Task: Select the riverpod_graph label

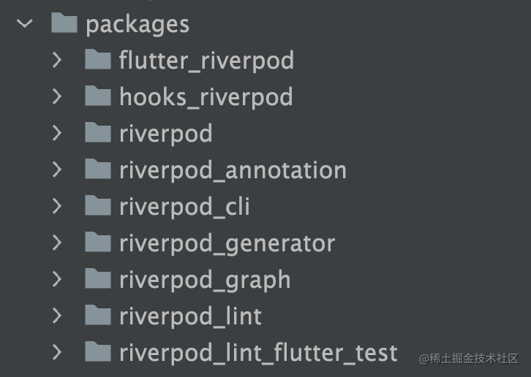Action: click(x=205, y=281)
